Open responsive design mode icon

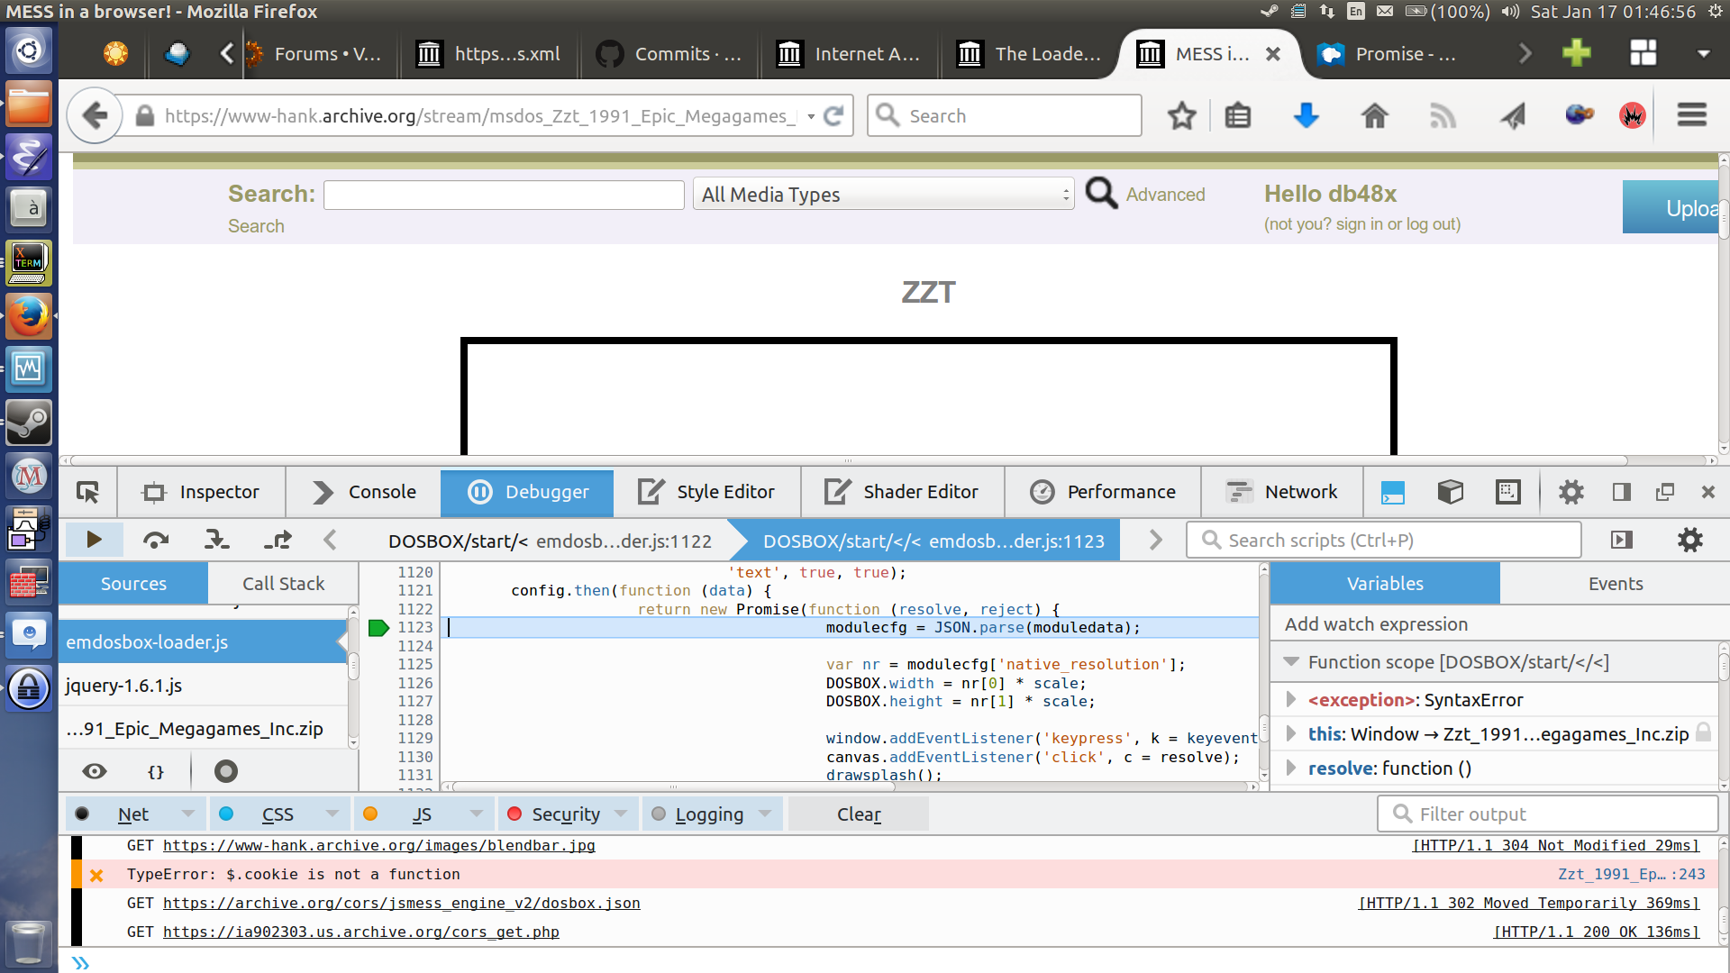click(1507, 492)
